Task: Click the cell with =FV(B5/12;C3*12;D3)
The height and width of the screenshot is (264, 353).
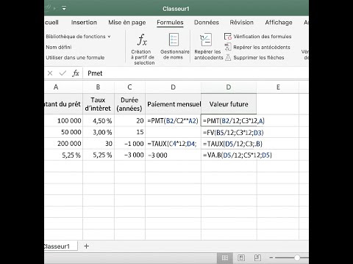Action: 229,133
